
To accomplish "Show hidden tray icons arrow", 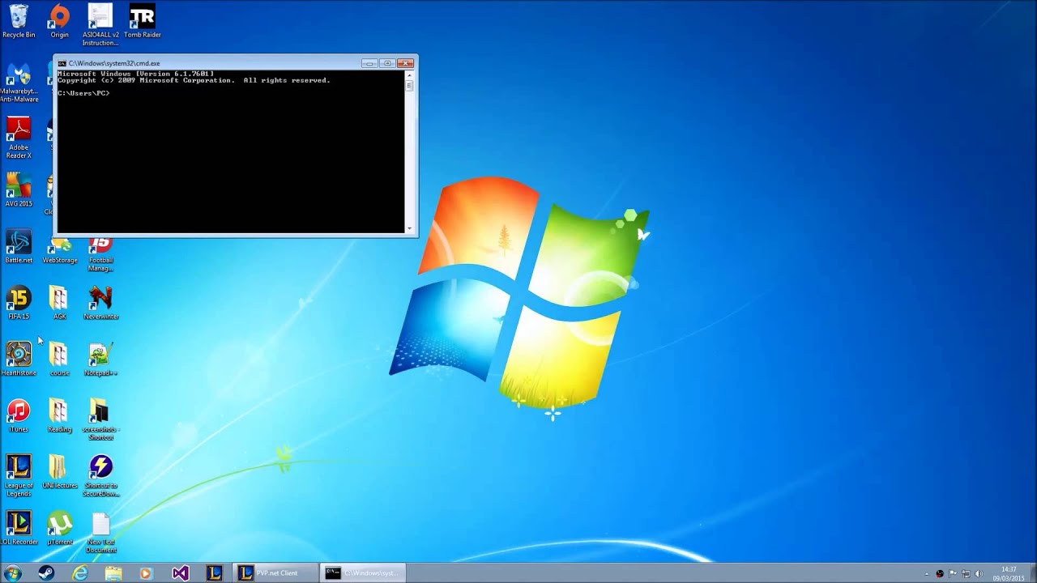I will click(x=926, y=574).
